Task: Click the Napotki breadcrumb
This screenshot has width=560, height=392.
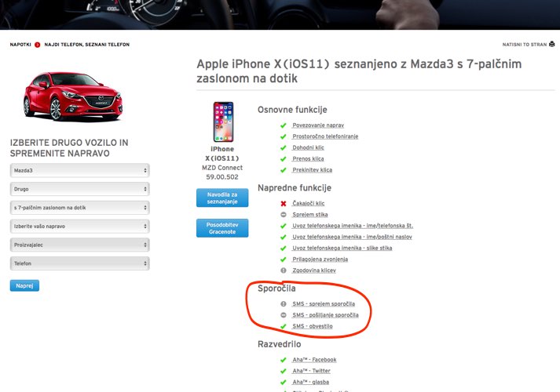Action: [x=20, y=45]
